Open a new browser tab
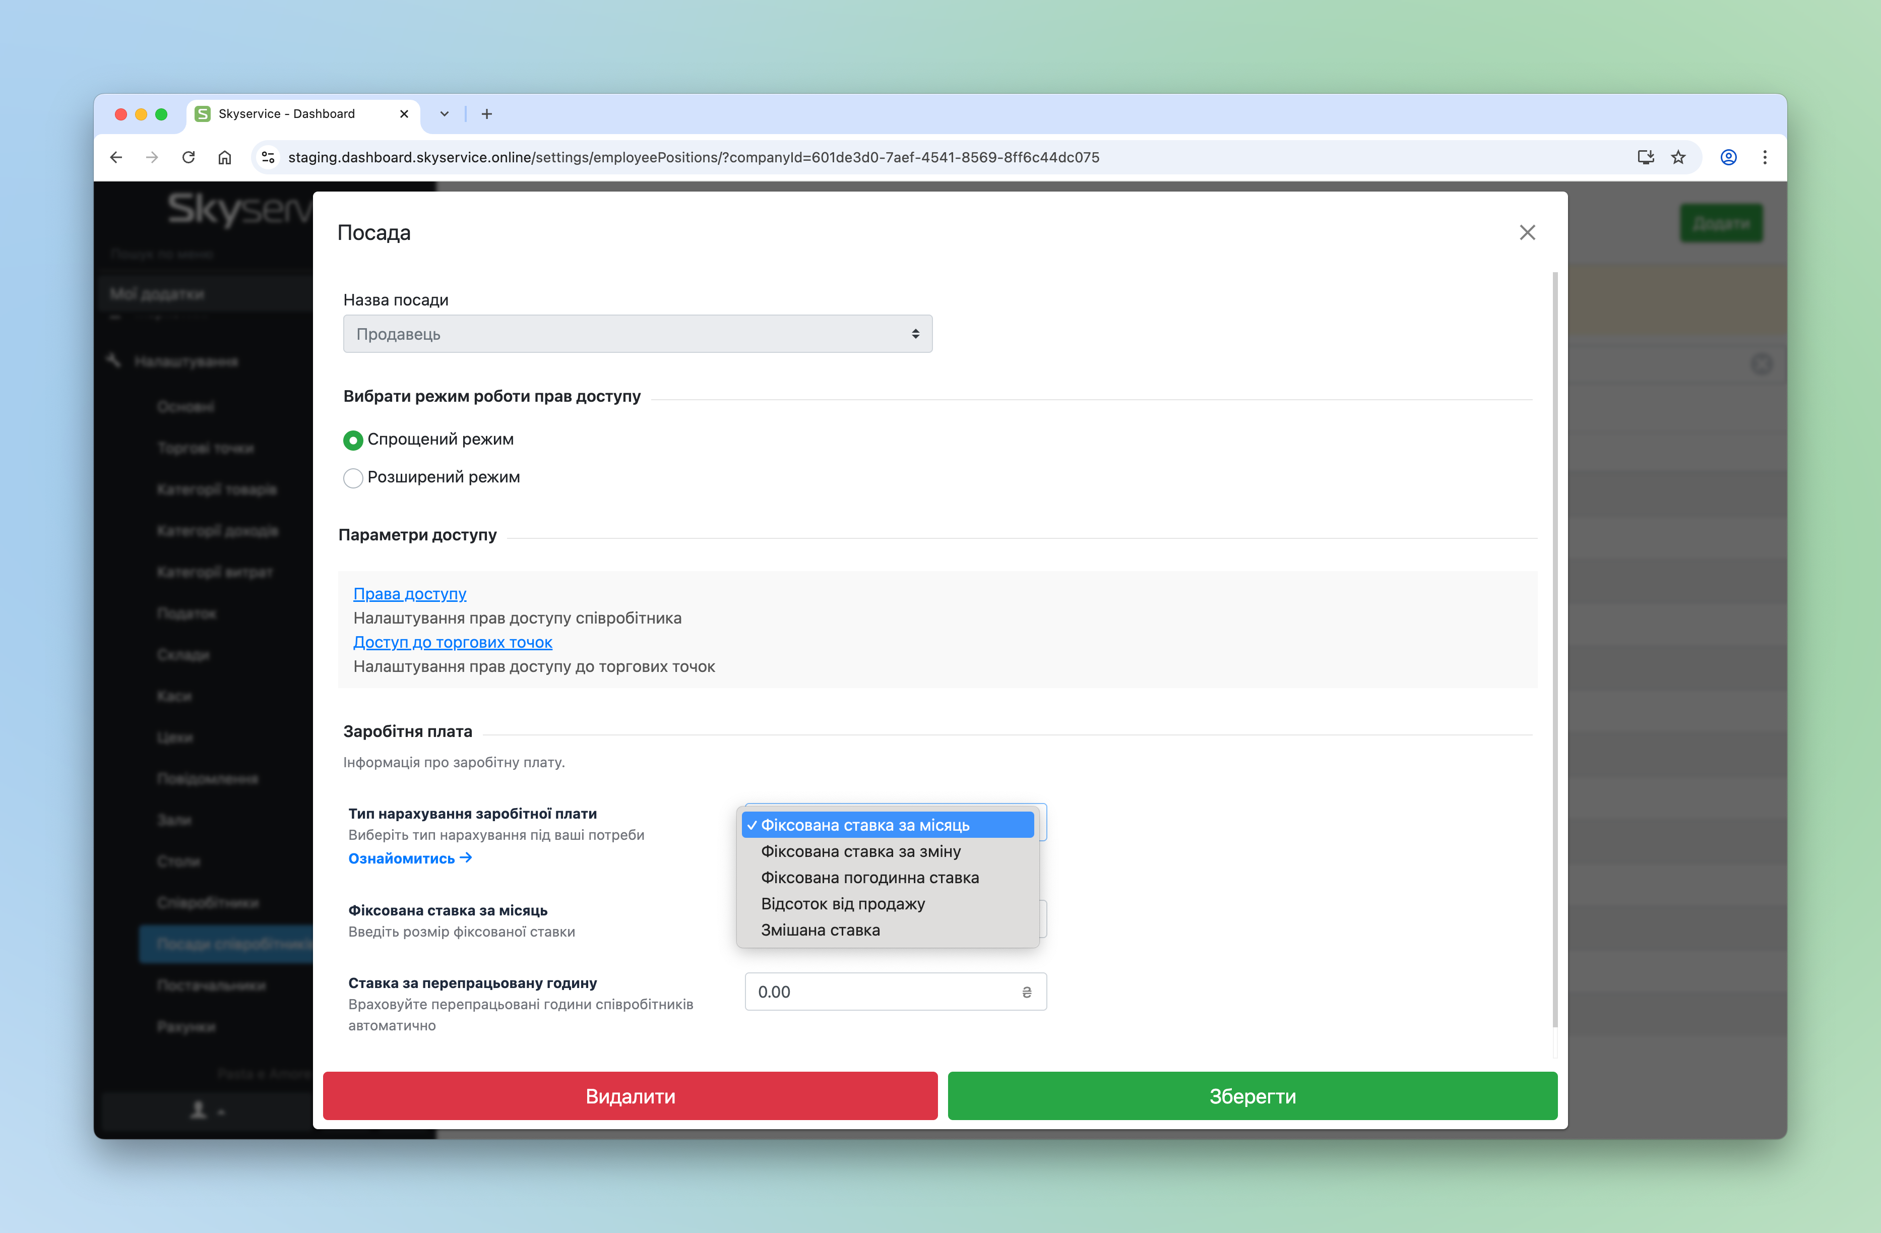 [487, 114]
